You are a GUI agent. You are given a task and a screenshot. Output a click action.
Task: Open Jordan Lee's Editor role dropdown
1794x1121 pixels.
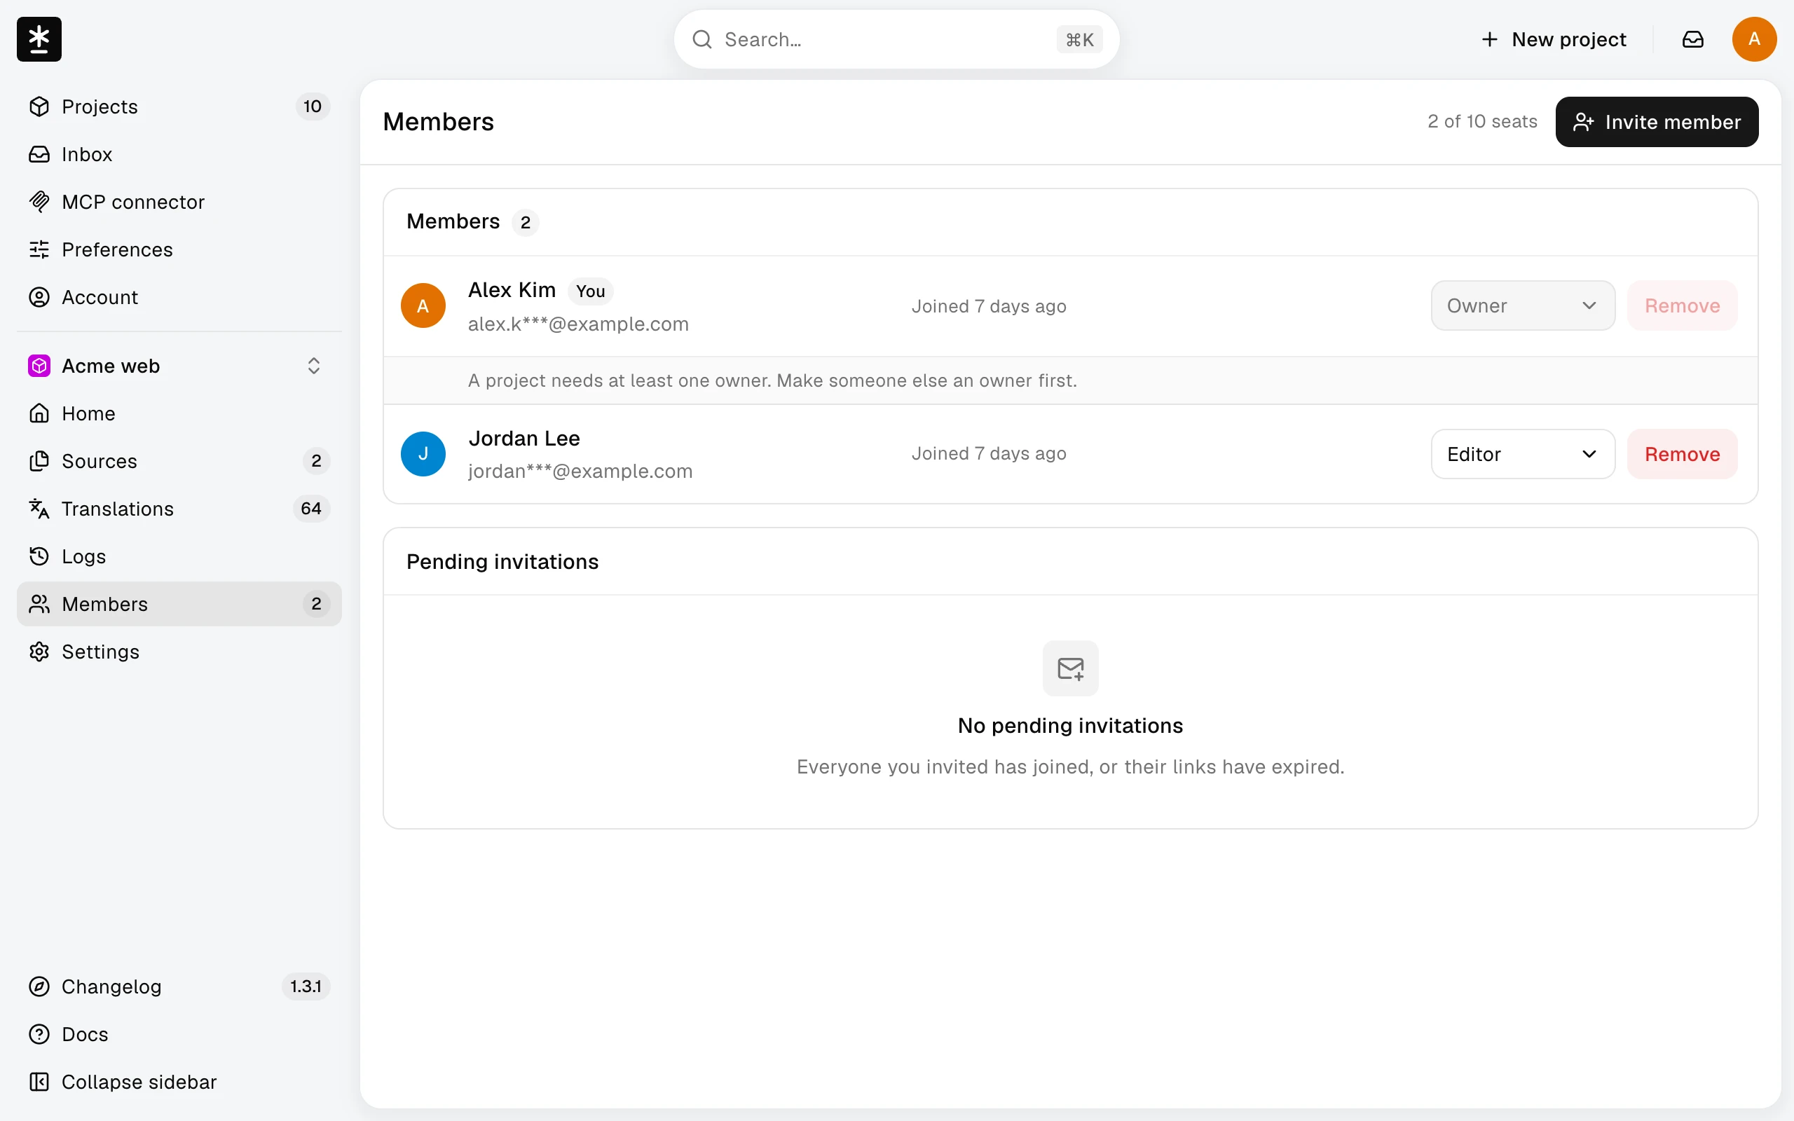point(1523,454)
